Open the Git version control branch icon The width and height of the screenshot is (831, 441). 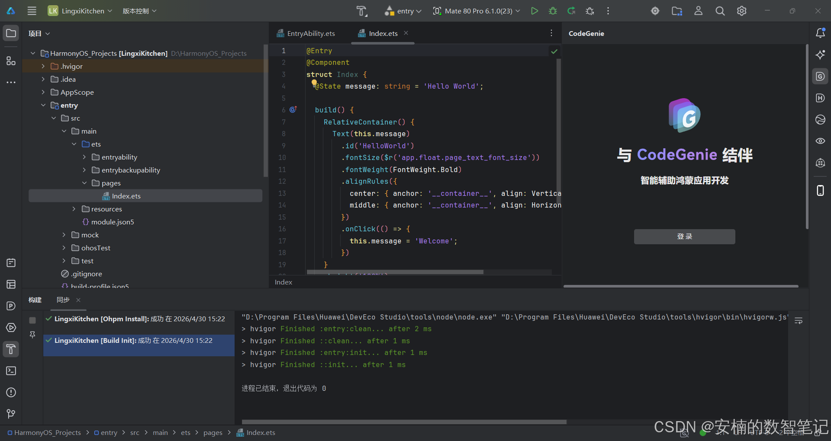point(11,414)
